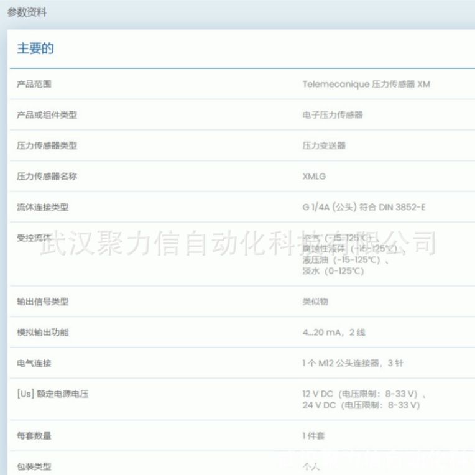Click the 流体连接类型 label
Screen dimensions: 475x475
[42, 207]
